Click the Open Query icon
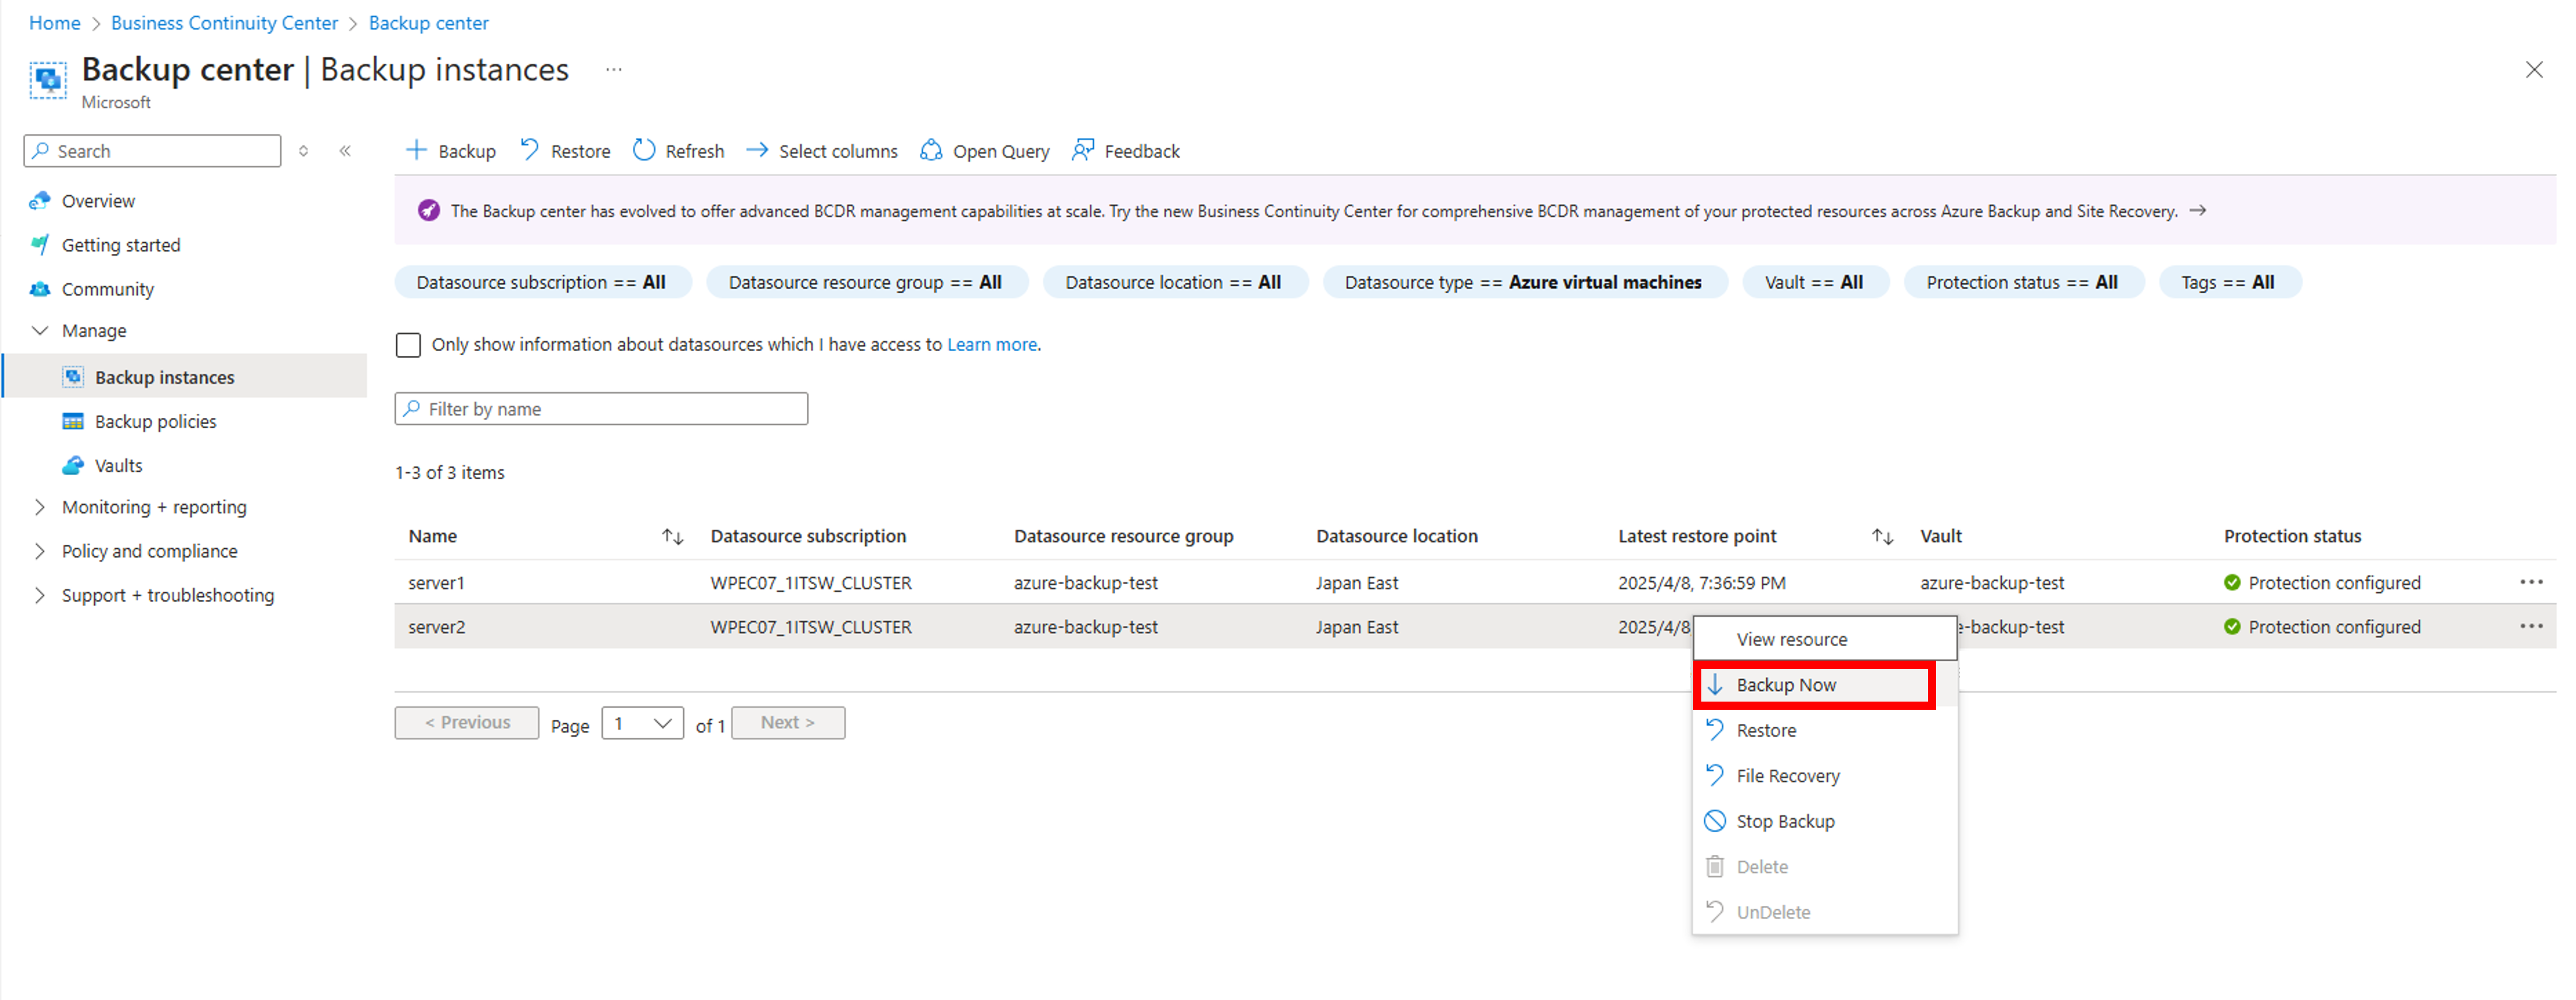Image resolution: width=2576 pixels, height=1000 pixels. [x=931, y=151]
